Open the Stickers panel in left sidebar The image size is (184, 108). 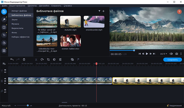[x=4, y=43]
